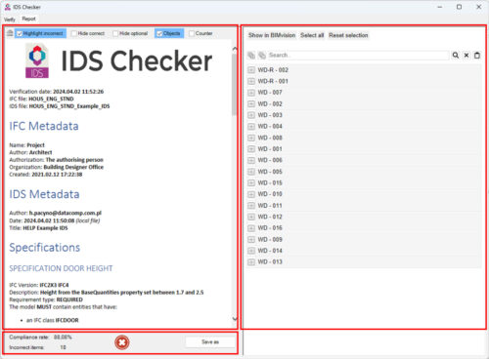Screen dimensions: 489x359
Task: Click the IDS Checker title bar app icon
Action: [x=8, y=7]
